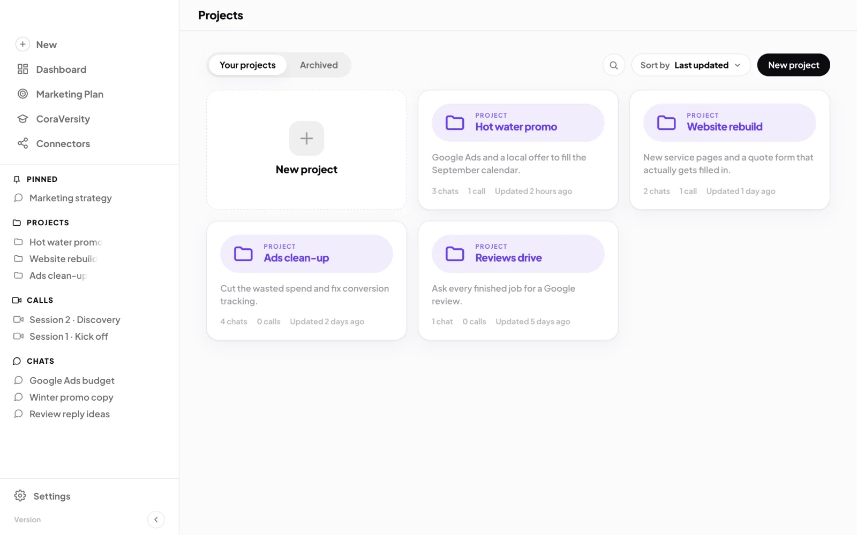Open Dashboard from the sidebar grid icon

(x=22, y=69)
